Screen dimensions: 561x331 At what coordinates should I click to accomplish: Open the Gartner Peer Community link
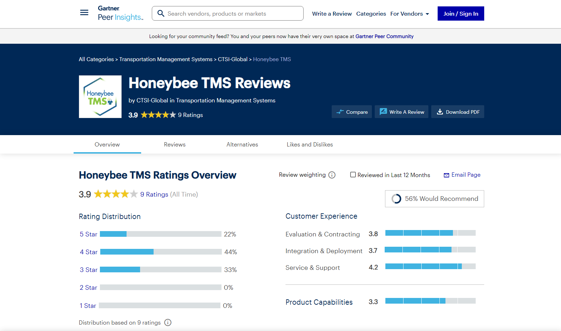384,36
